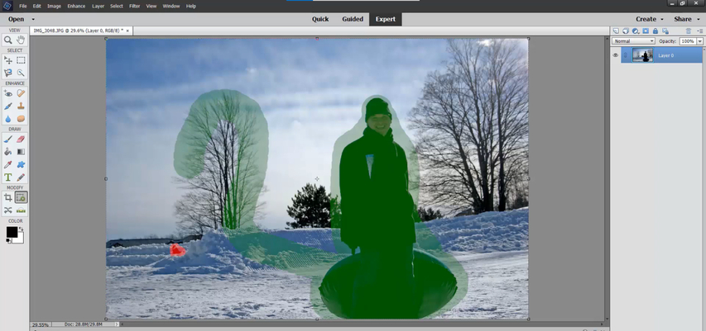Select the Eraser tool
Viewport: 706px width, 331px height.
[21, 139]
